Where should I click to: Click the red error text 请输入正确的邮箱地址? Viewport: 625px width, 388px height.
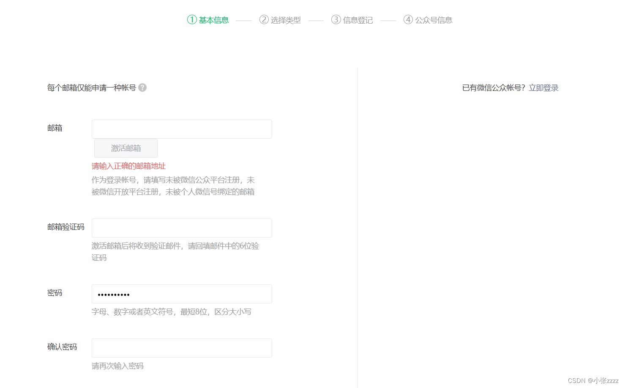pos(128,166)
